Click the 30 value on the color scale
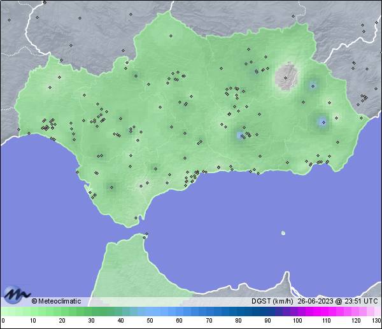 pyautogui.click(x=91, y=321)
